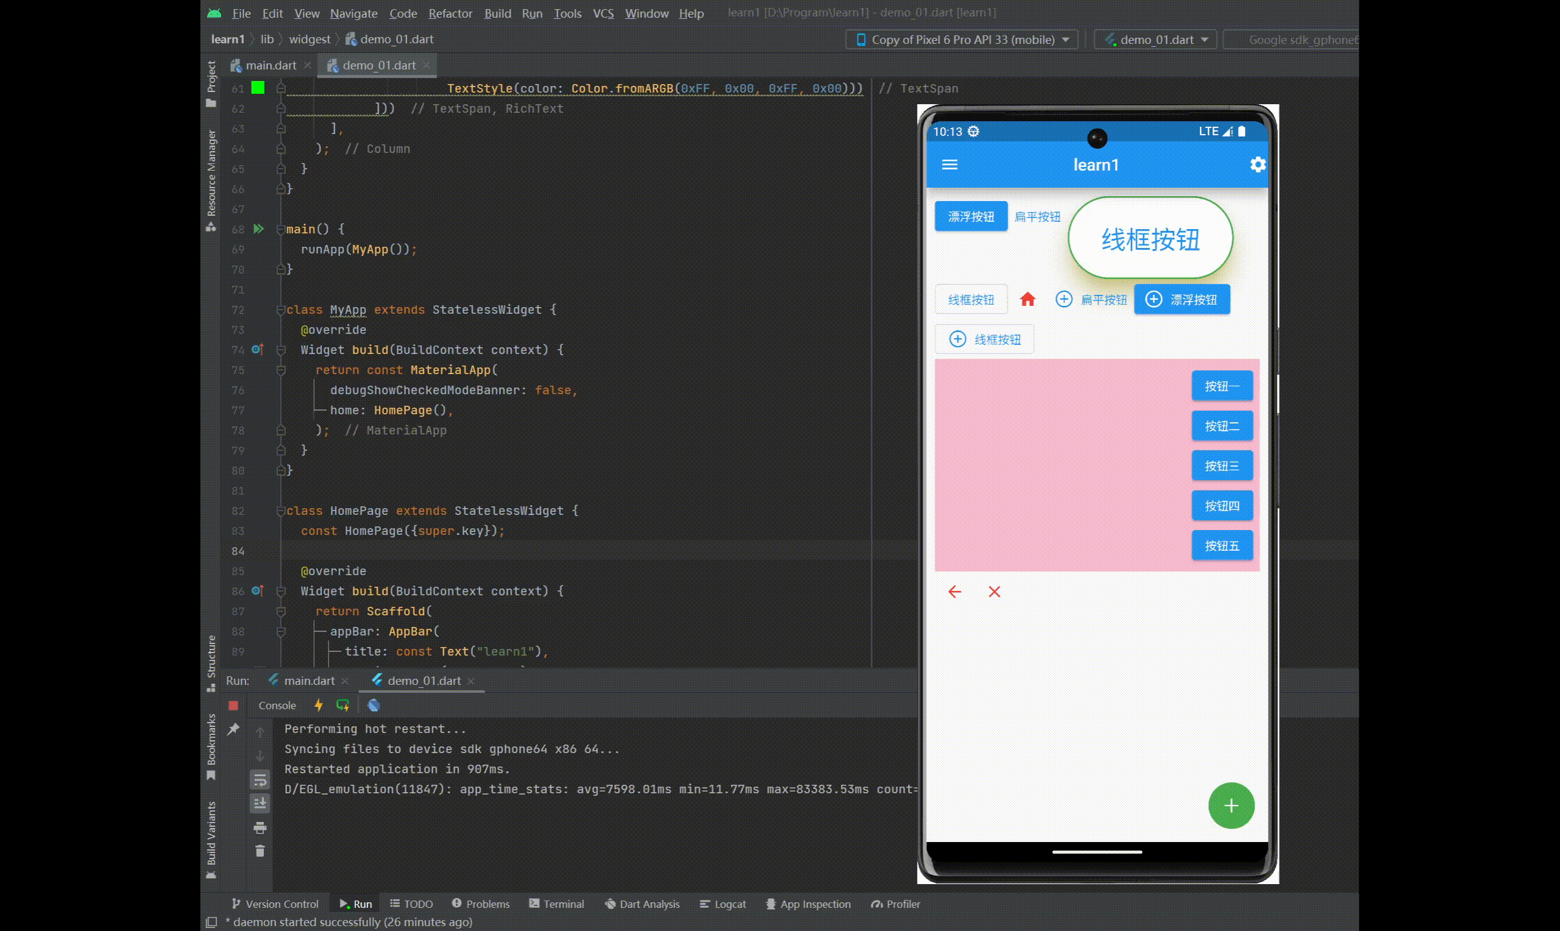Click the trash icon to clear console
Image resolution: width=1560 pixels, height=931 pixels.
[260, 851]
